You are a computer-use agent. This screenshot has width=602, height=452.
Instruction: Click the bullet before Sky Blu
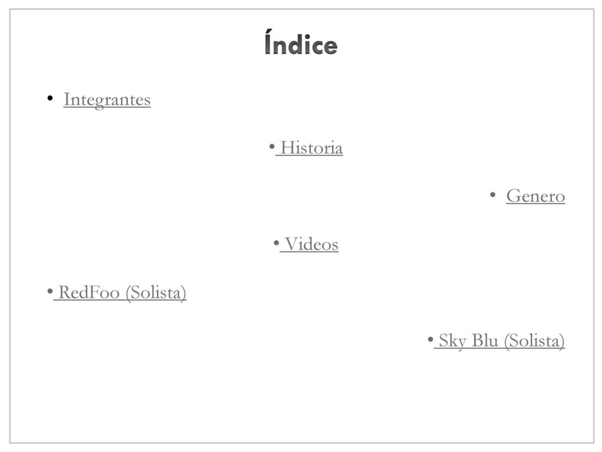(x=430, y=340)
